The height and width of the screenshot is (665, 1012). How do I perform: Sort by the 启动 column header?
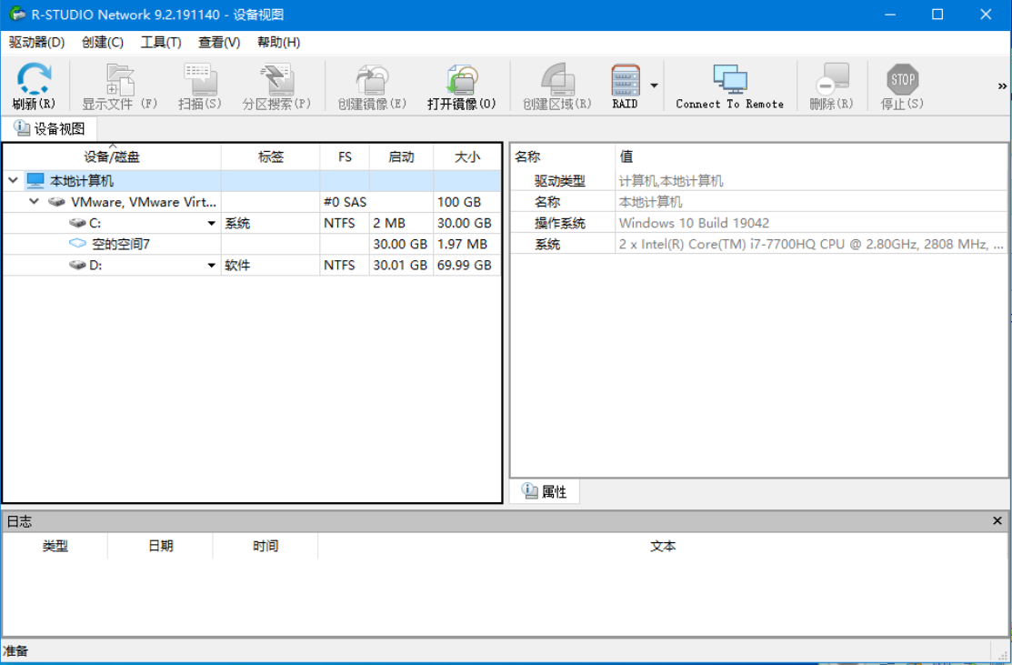coord(402,156)
